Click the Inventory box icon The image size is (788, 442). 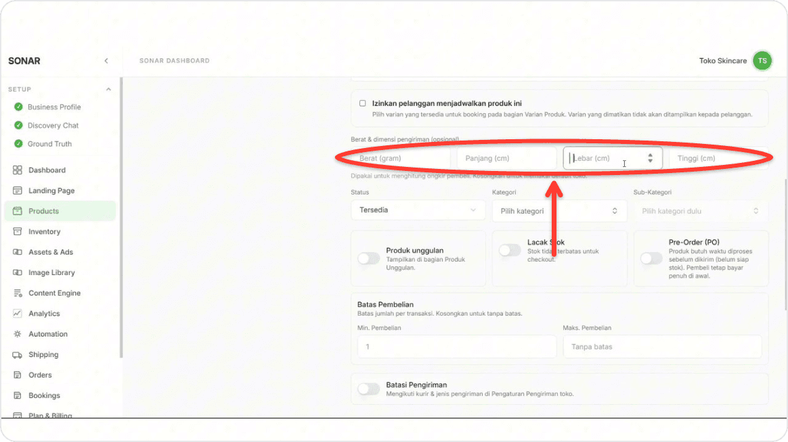coord(18,232)
